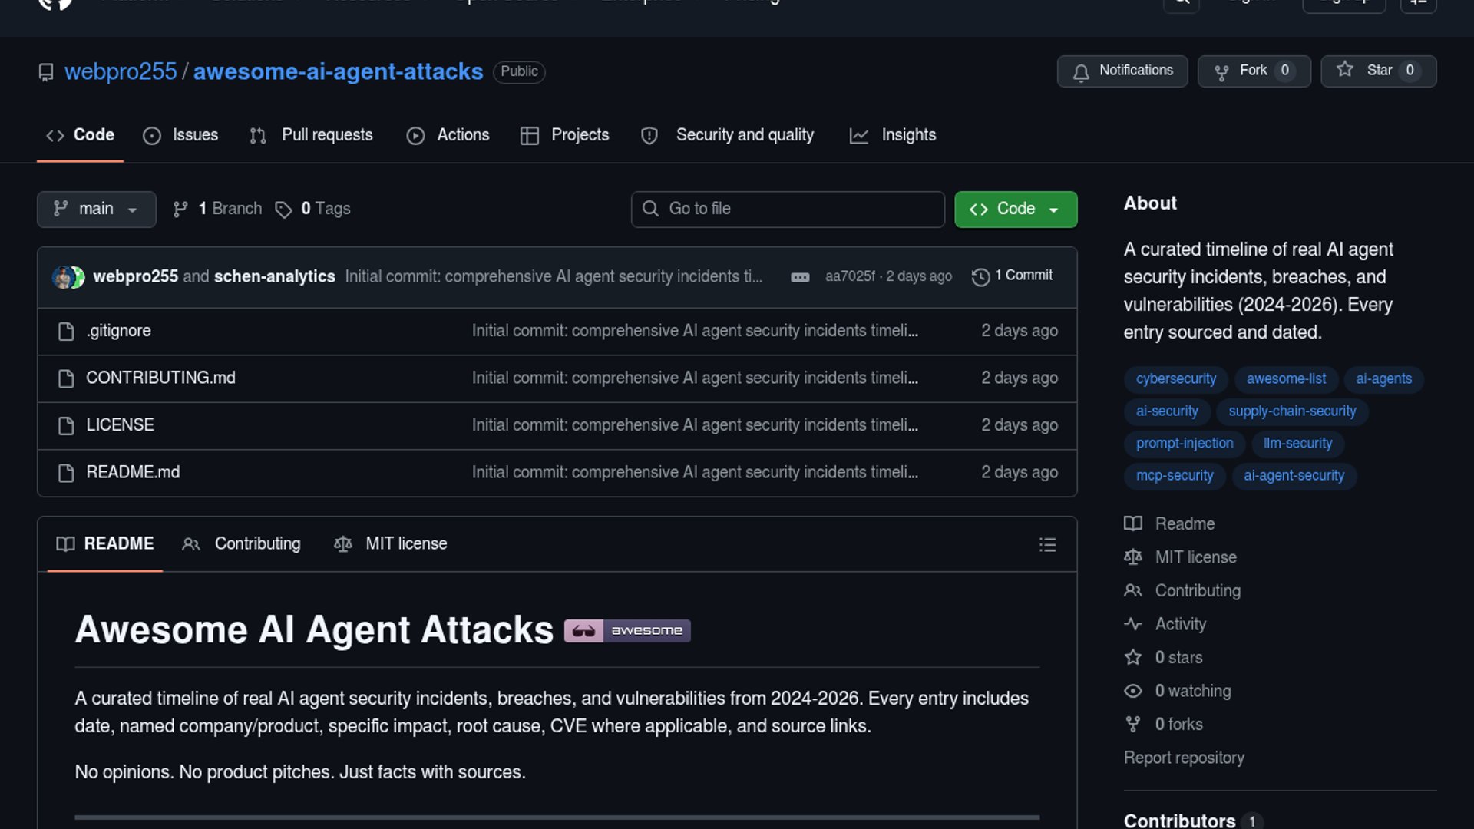This screenshot has width=1474, height=829.
Task: Select the prompt-injection topic tag
Action: click(1184, 444)
